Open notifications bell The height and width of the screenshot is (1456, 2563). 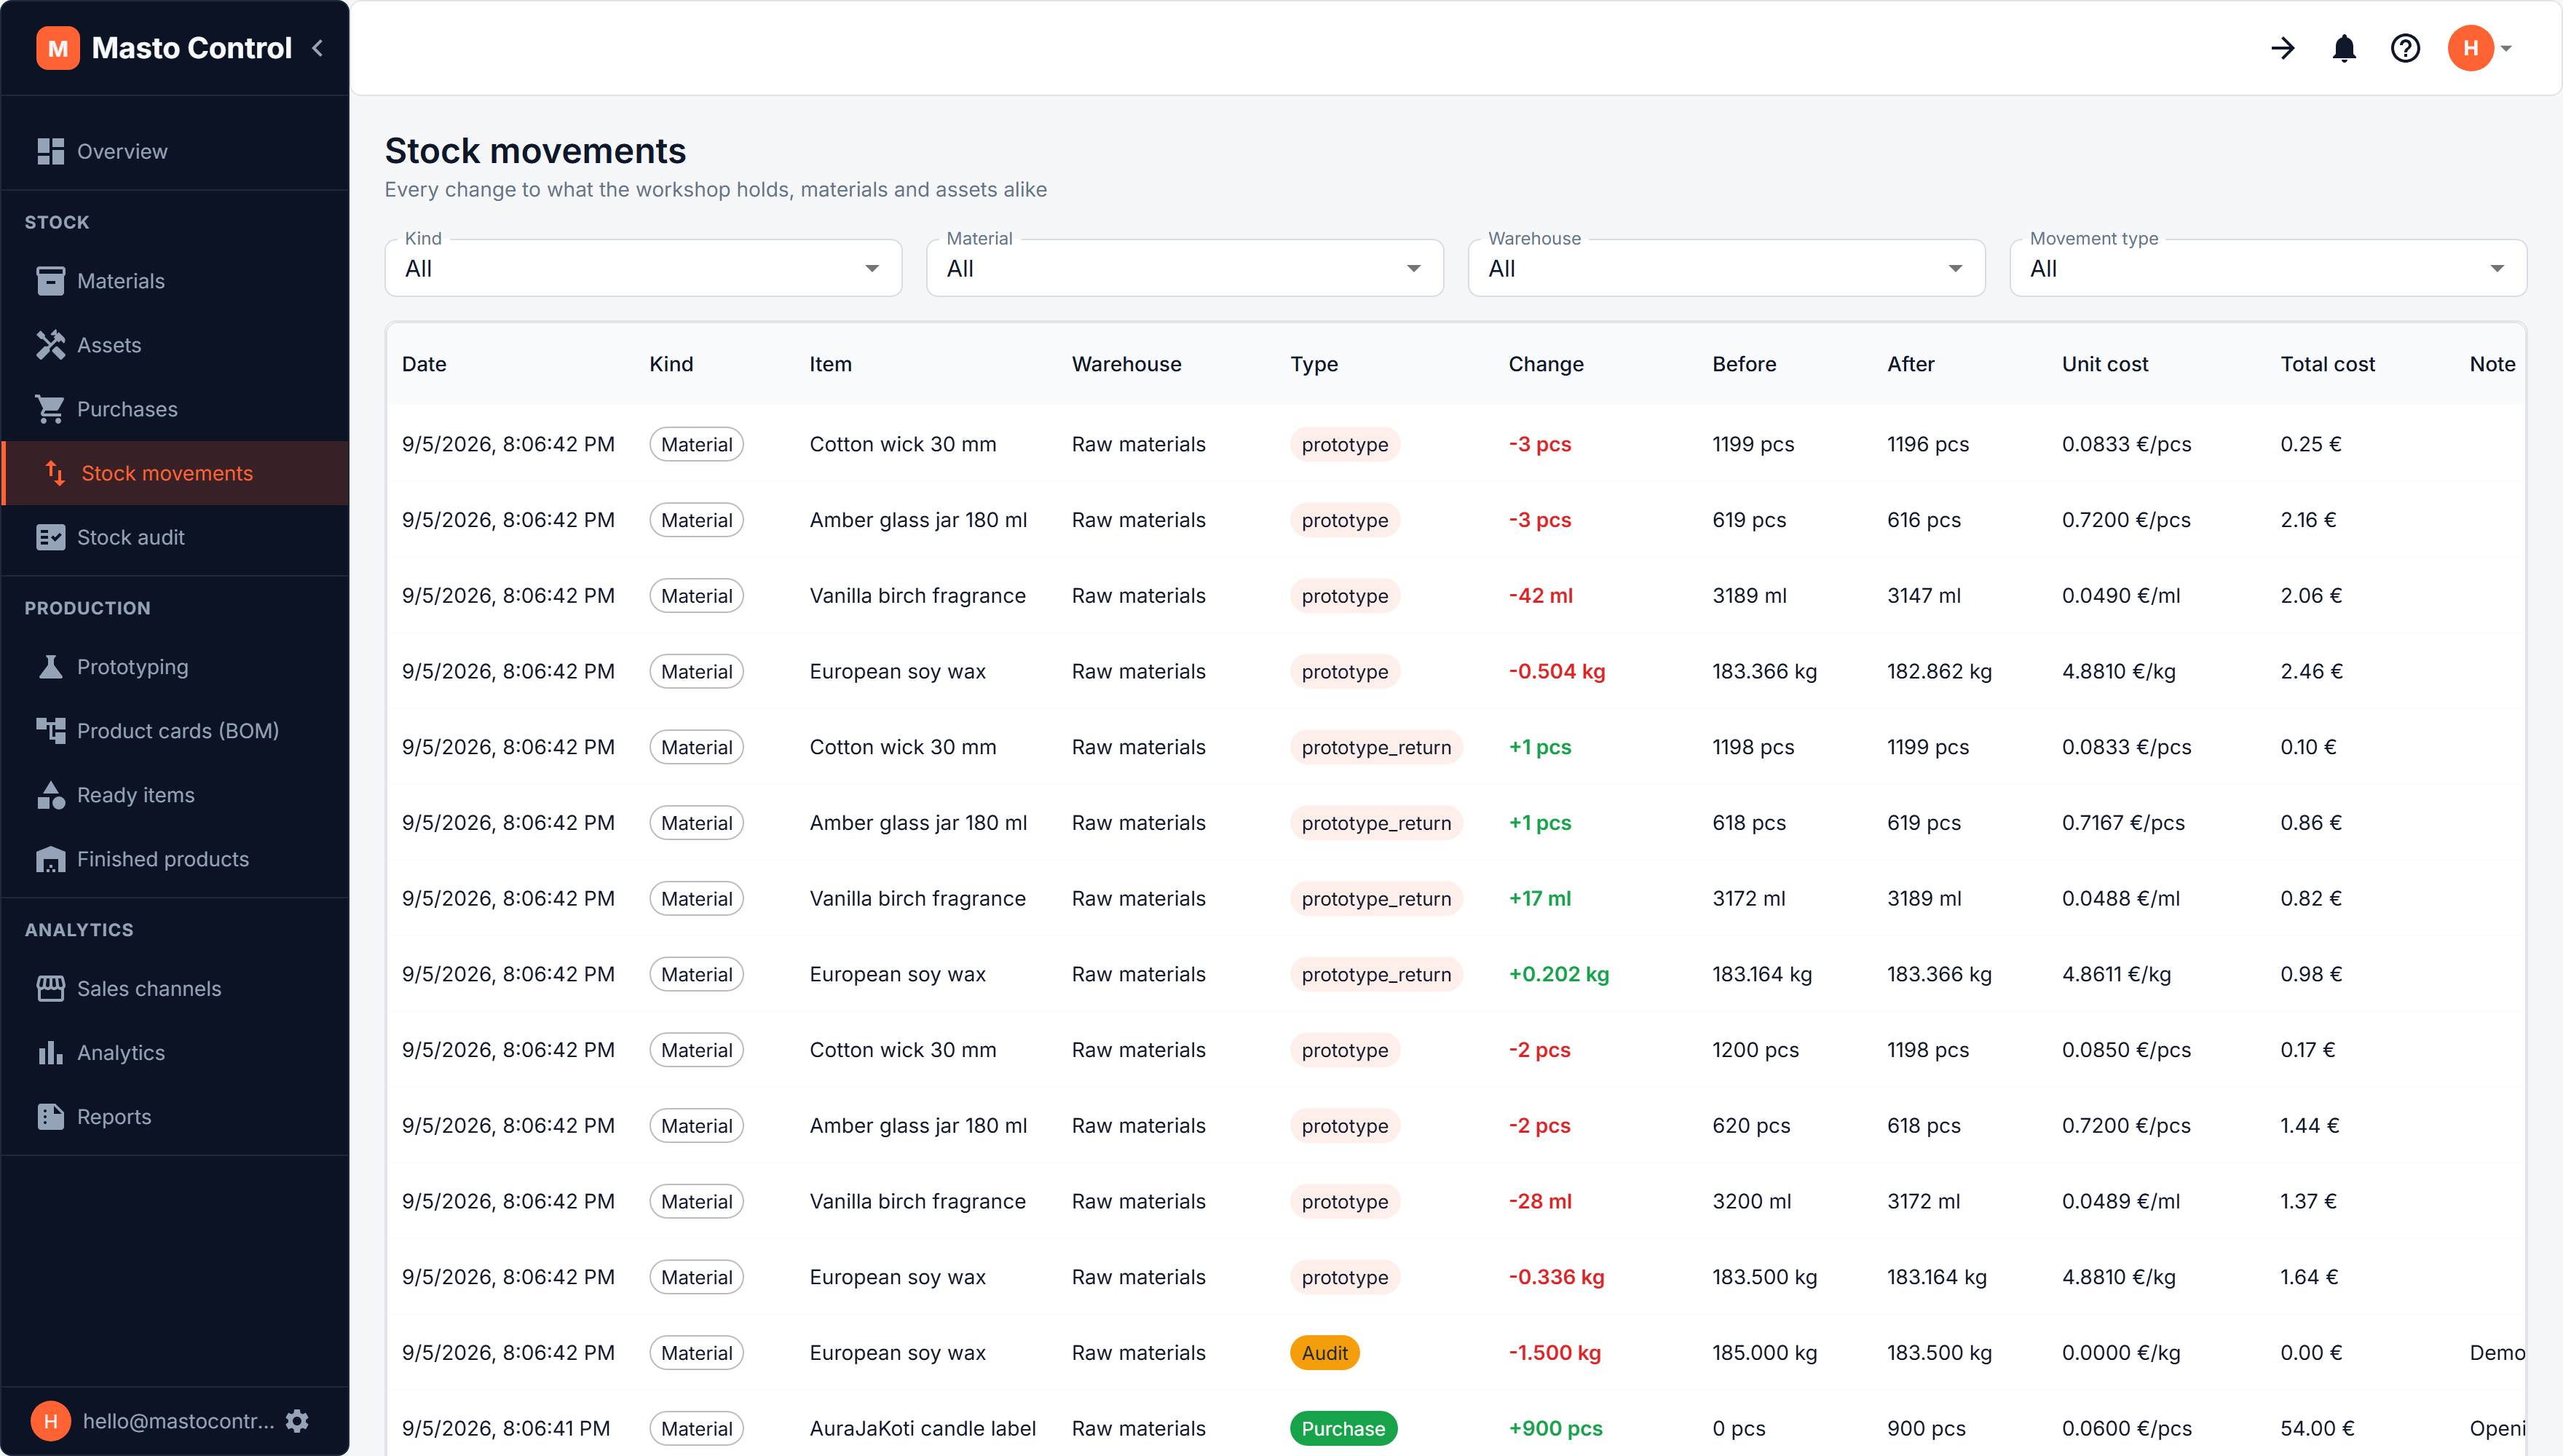tap(2344, 48)
